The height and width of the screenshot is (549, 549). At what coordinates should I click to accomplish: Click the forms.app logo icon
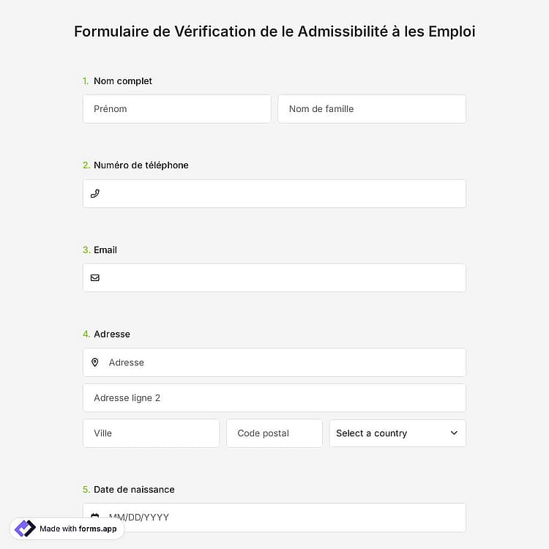pyautogui.click(x=25, y=529)
